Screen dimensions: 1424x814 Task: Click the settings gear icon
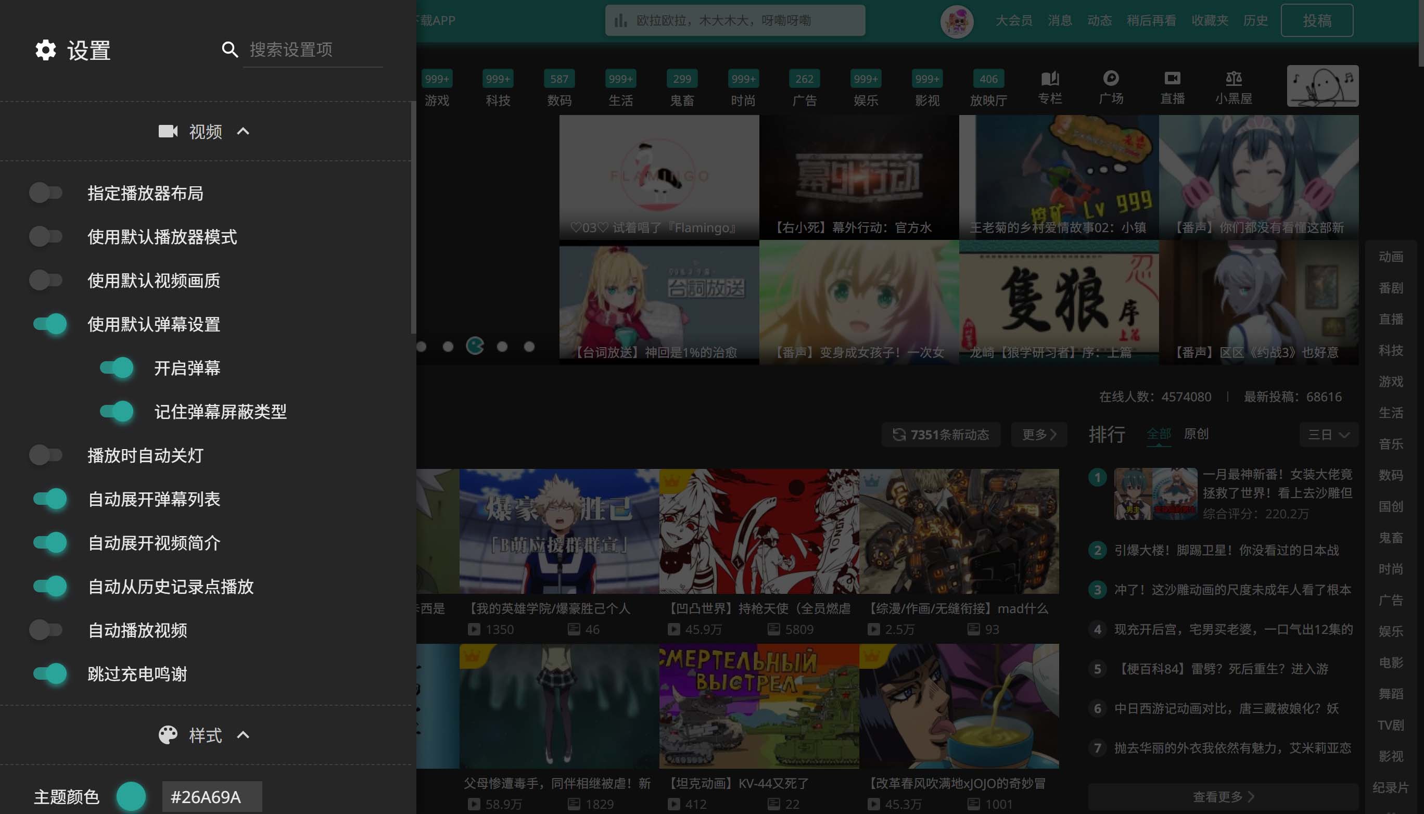pyautogui.click(x=45, y=50)
